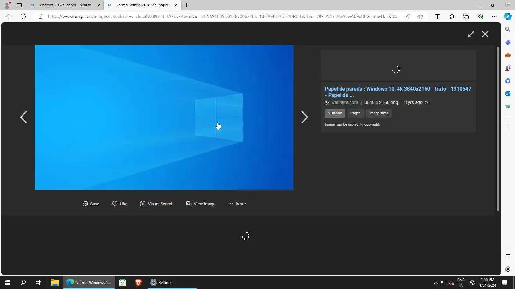Start Visual Search on this image
Screen dimensions: 515x289
tap(157, 204)
